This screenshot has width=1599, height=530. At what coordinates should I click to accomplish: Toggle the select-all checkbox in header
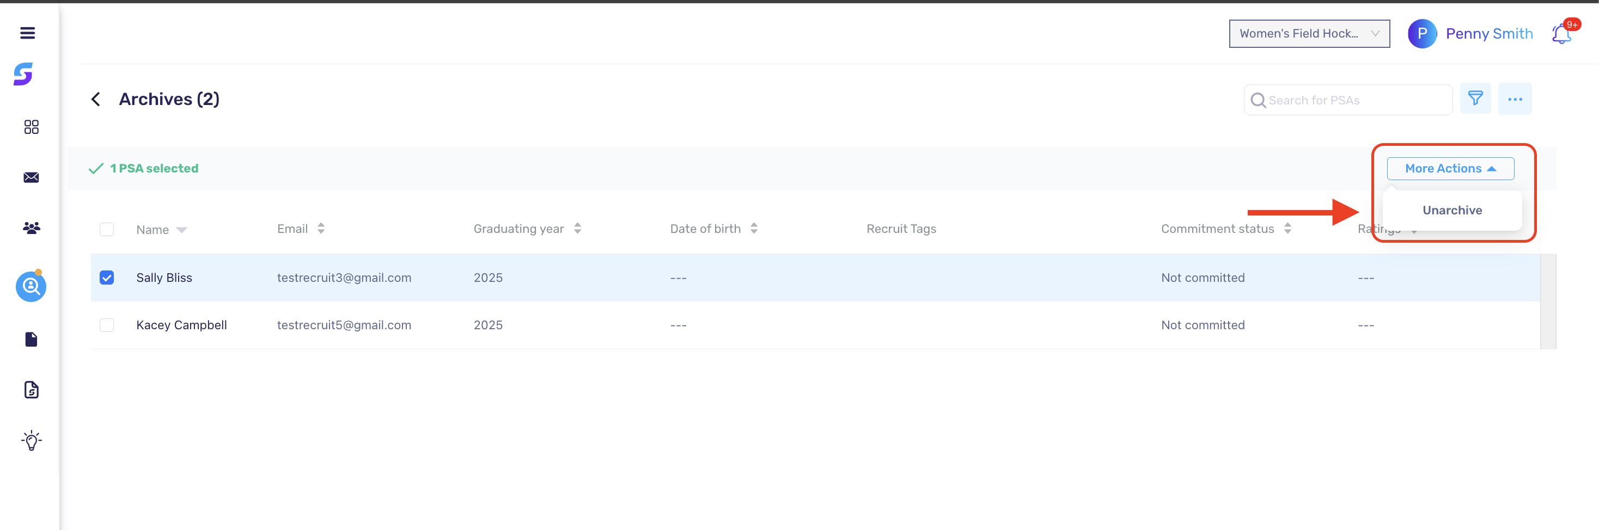tap(107, 229)
